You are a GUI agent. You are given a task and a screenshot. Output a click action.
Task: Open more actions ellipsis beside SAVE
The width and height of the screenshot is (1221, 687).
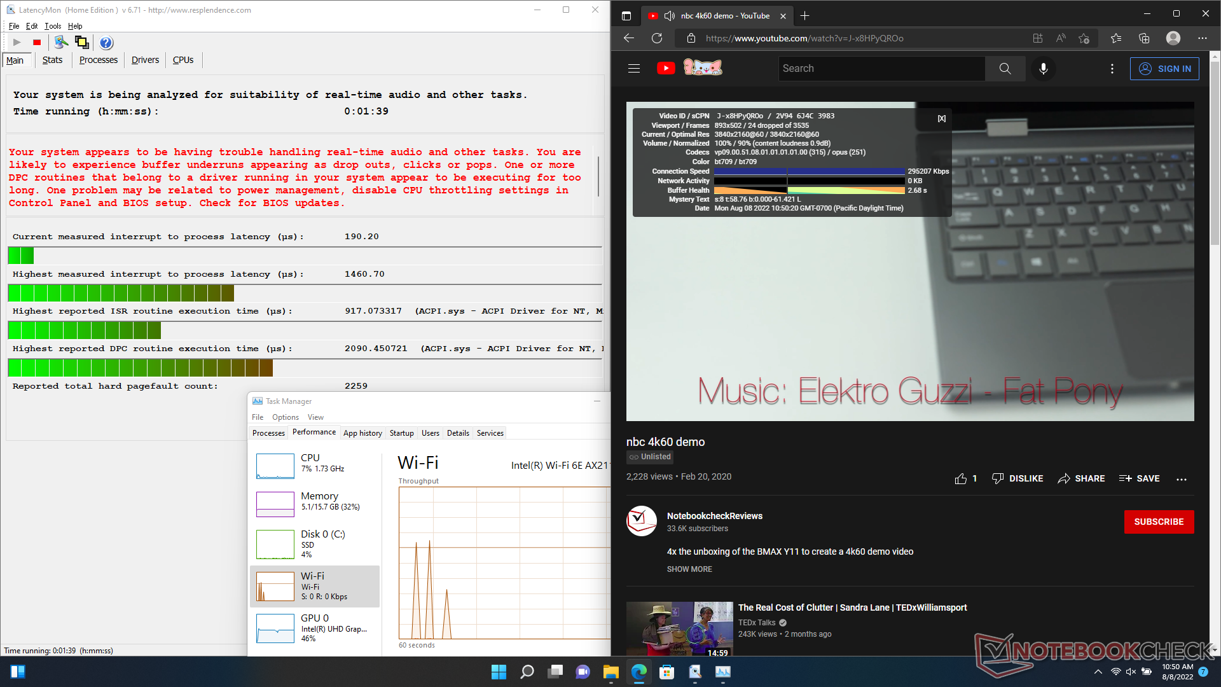[x=1182, y=479]
